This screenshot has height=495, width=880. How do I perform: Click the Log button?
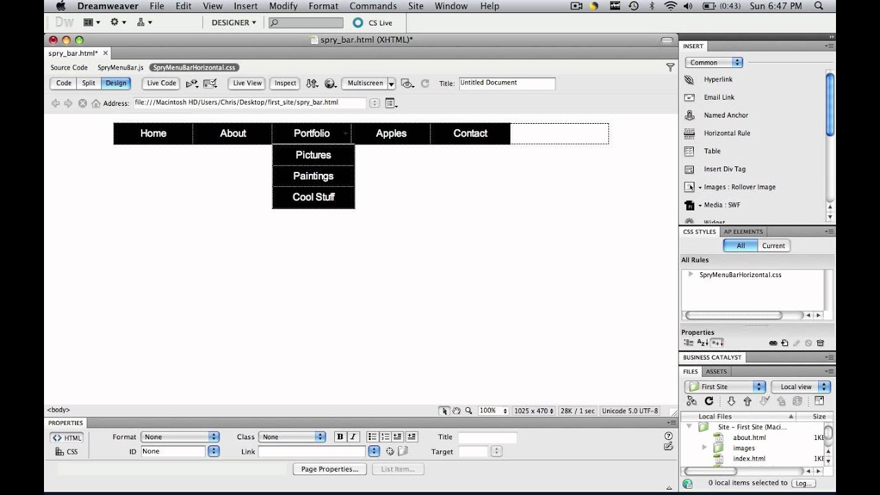point(803,483)
